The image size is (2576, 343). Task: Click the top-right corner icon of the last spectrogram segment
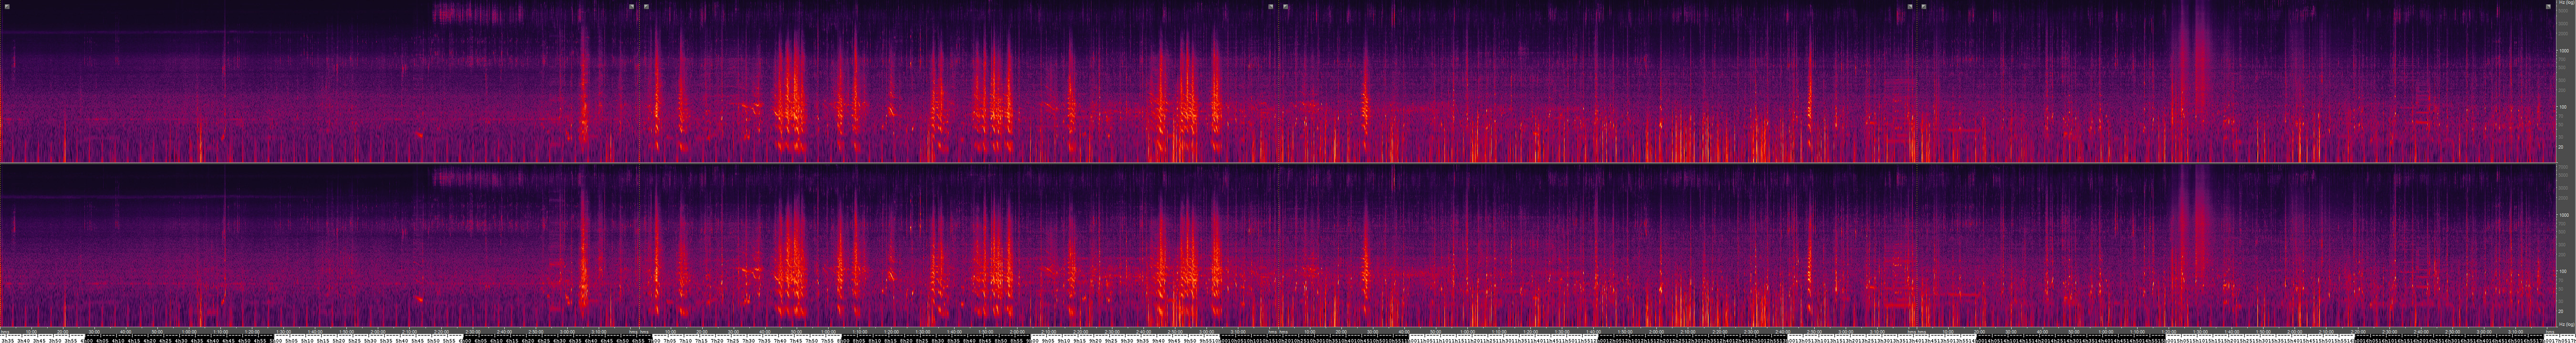2548,6
